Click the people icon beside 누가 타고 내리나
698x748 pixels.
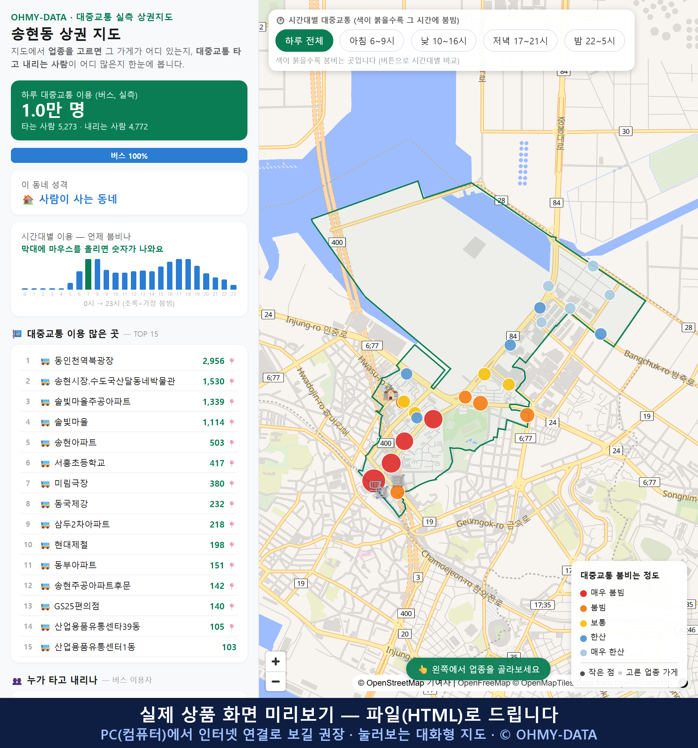pyautogui.click(x=17, y=681)
